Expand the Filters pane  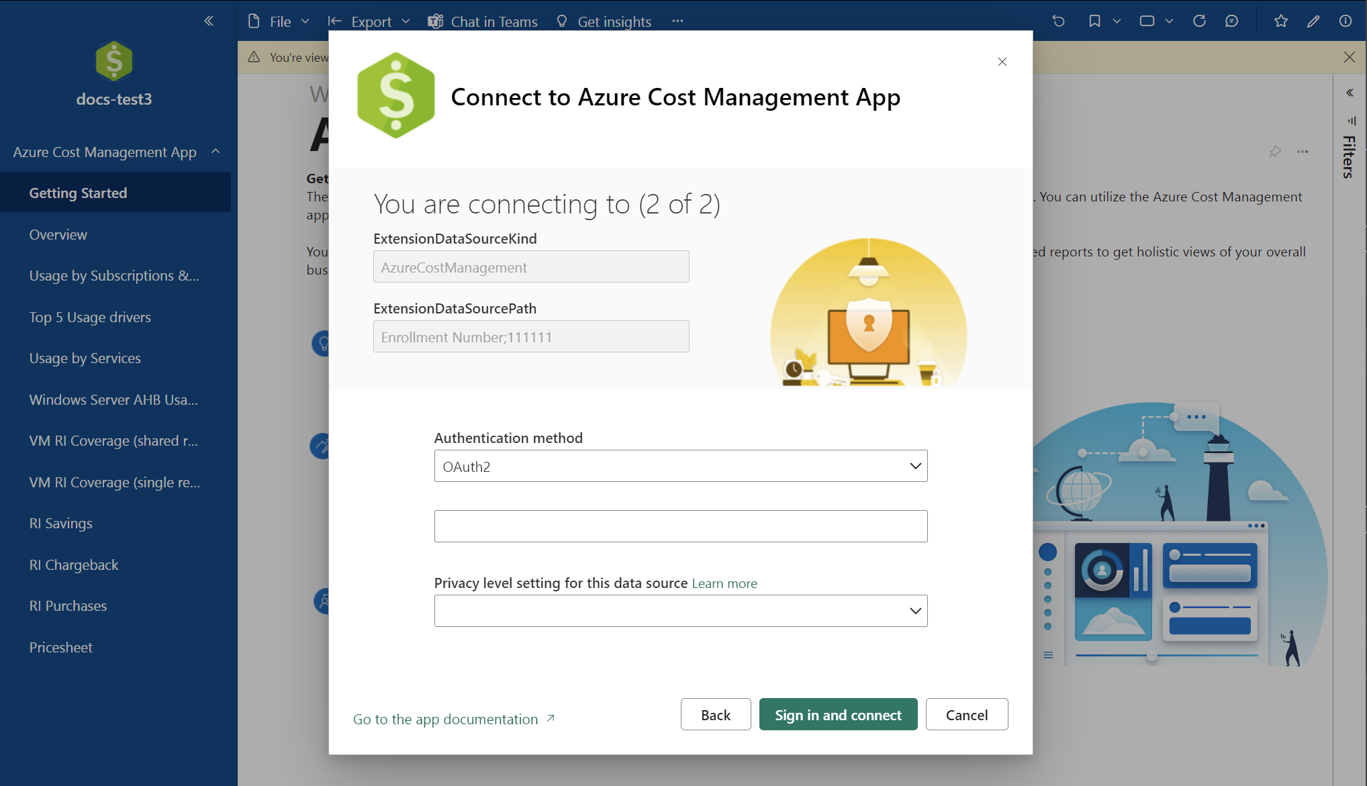[x=1350, y=93]
